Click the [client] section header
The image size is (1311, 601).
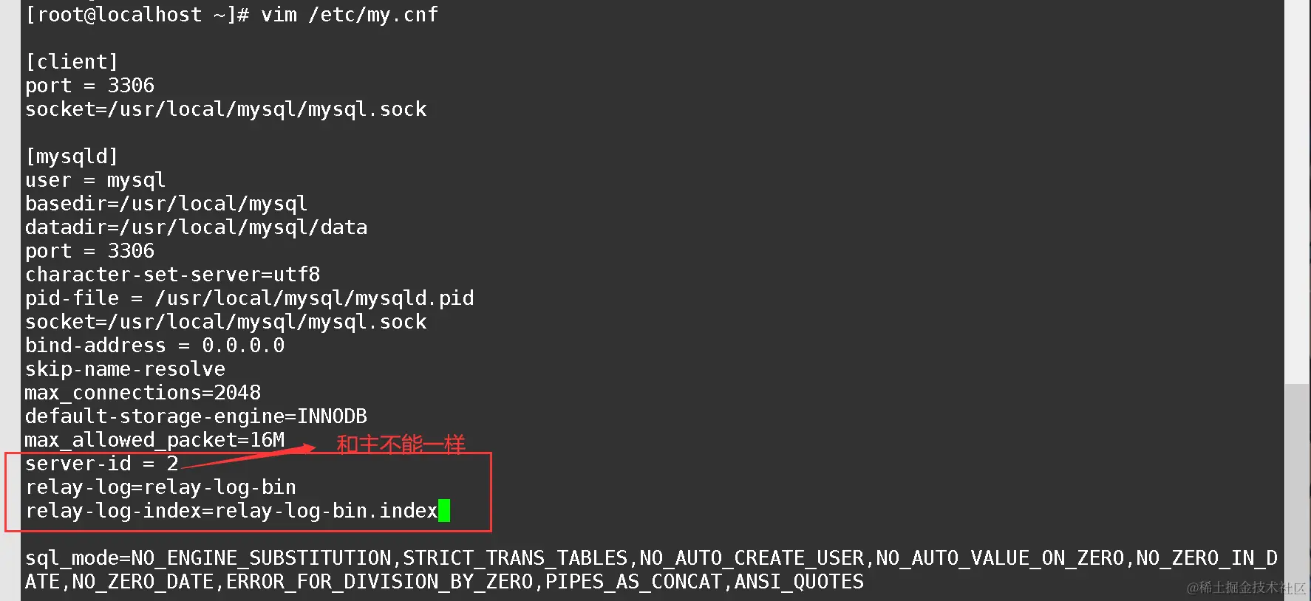coord(72,62)
